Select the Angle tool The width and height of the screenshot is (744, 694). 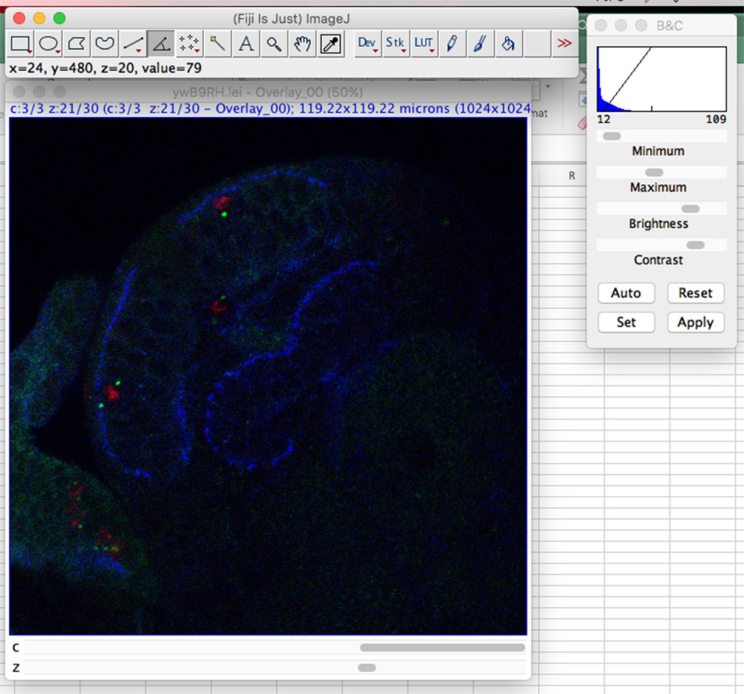pos(161,43)
